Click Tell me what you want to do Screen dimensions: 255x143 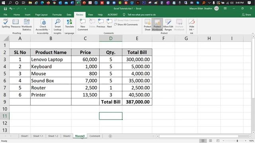click(x=142, y=15)
